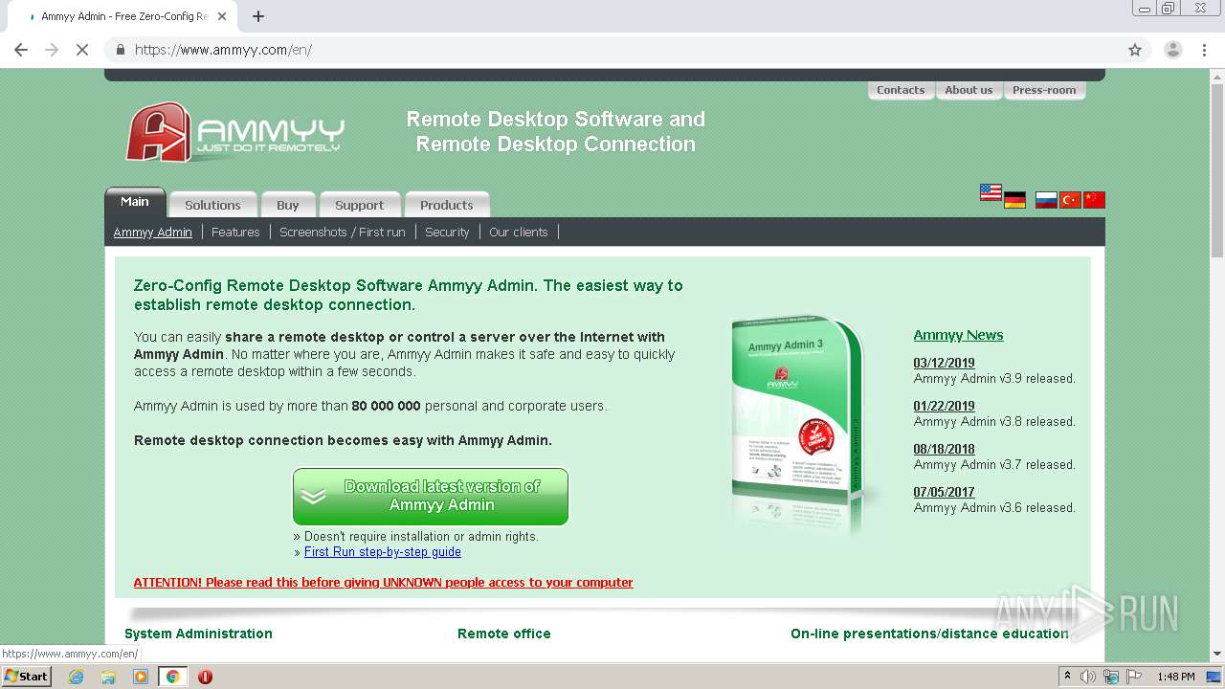Go forward in Chrome
The width and height of the screenshot is (1225, 689).
click(x=52, y=50)
